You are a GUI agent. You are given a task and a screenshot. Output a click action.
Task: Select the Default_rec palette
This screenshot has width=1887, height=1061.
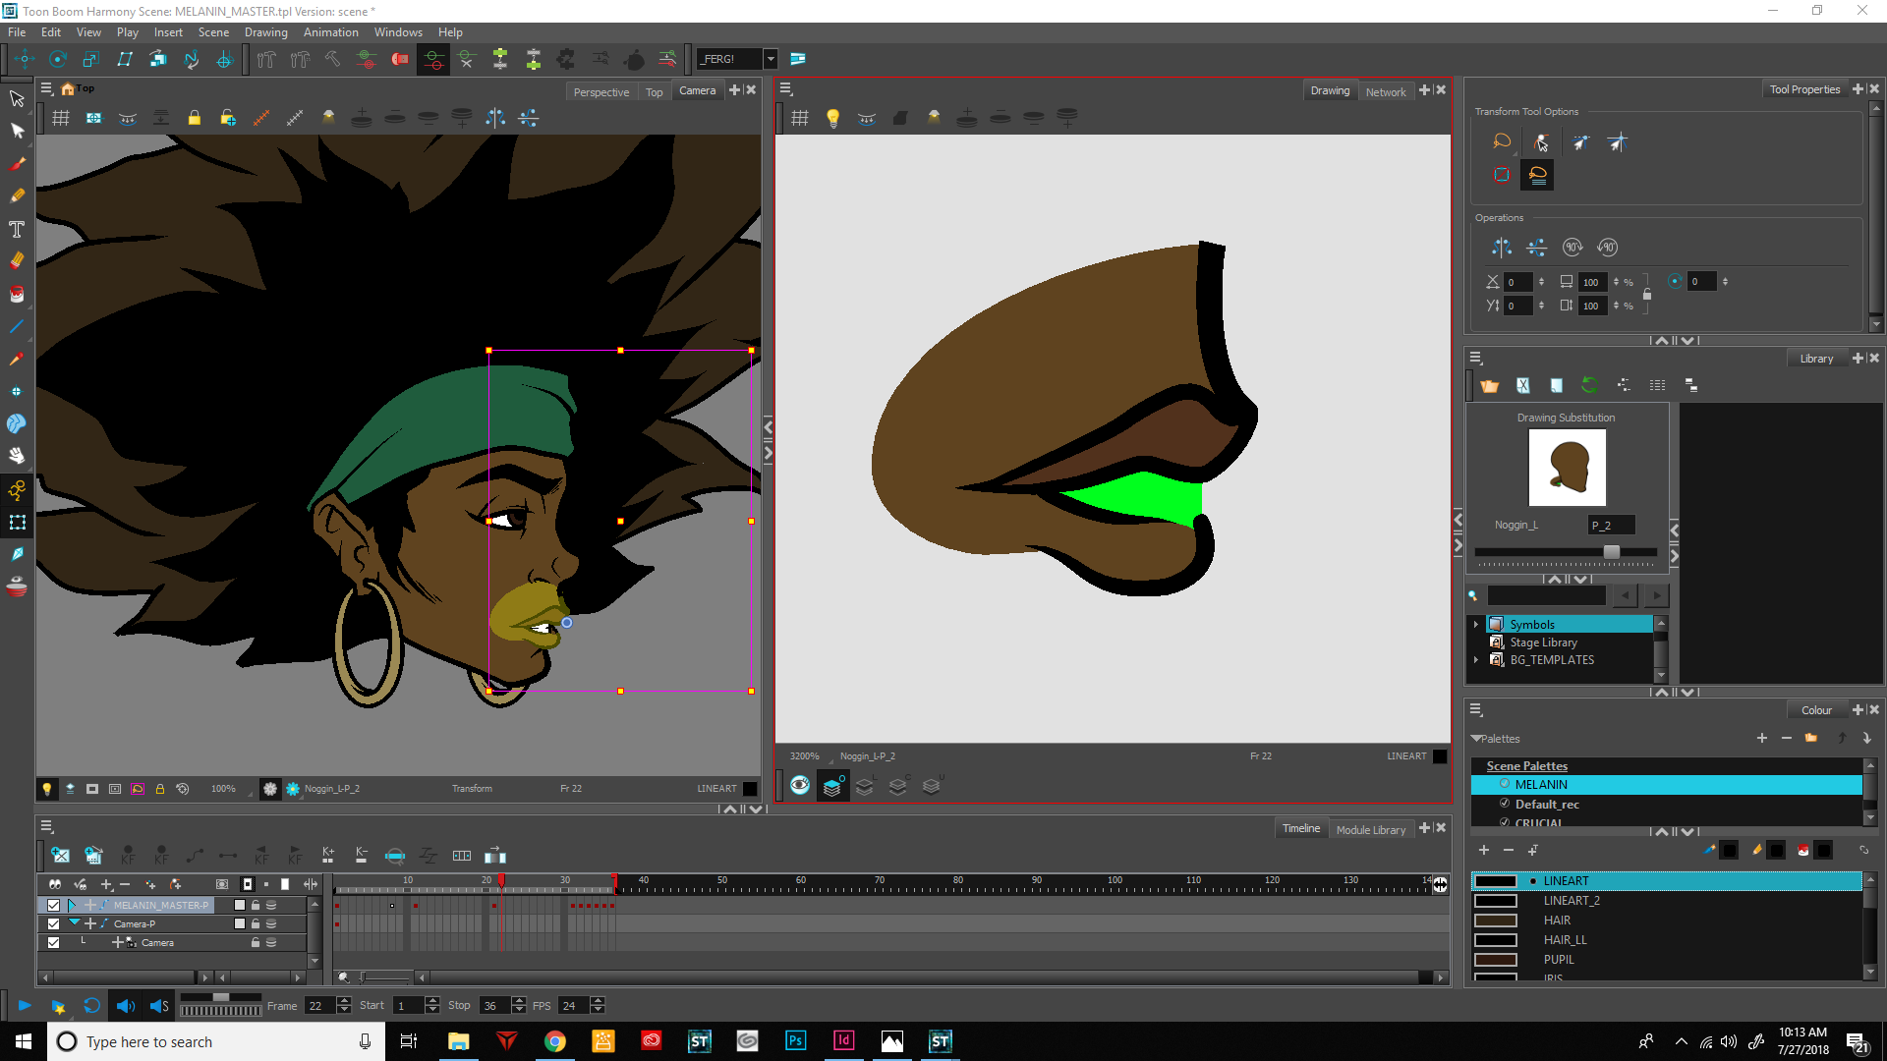click(1547, 804)
